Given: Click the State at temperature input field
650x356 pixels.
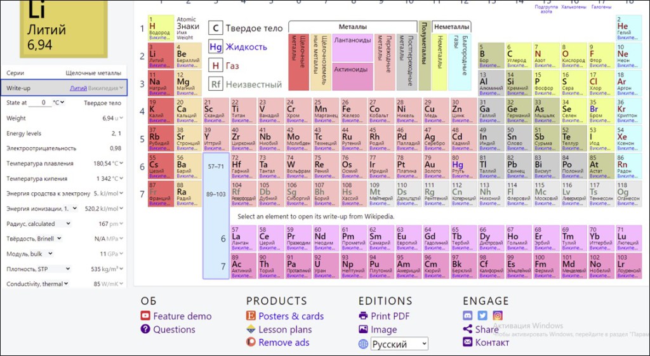Looking at the screenshot, I should (41, 103).
